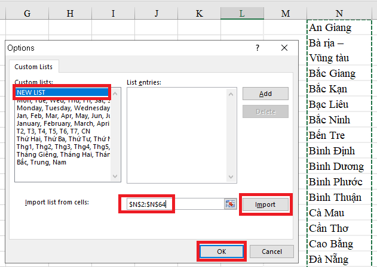Select column N header
The height and width of the screenshot is (267, 377).
pyautogui.click(x=339, y=14)
